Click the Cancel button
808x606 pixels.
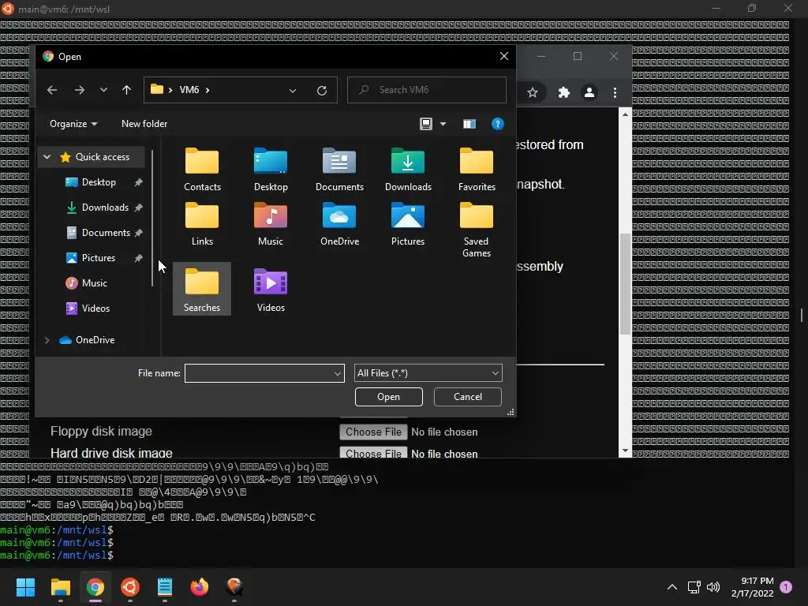tap(467, 397)
